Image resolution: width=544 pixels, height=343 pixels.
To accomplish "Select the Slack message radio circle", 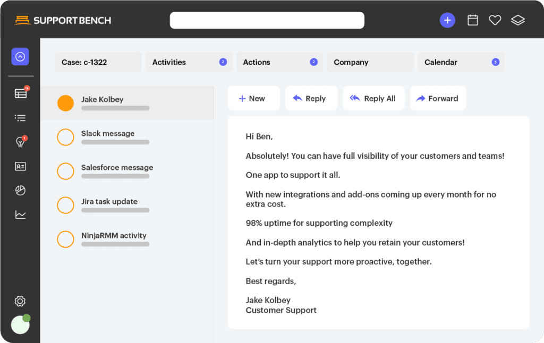I will point(65,137).
